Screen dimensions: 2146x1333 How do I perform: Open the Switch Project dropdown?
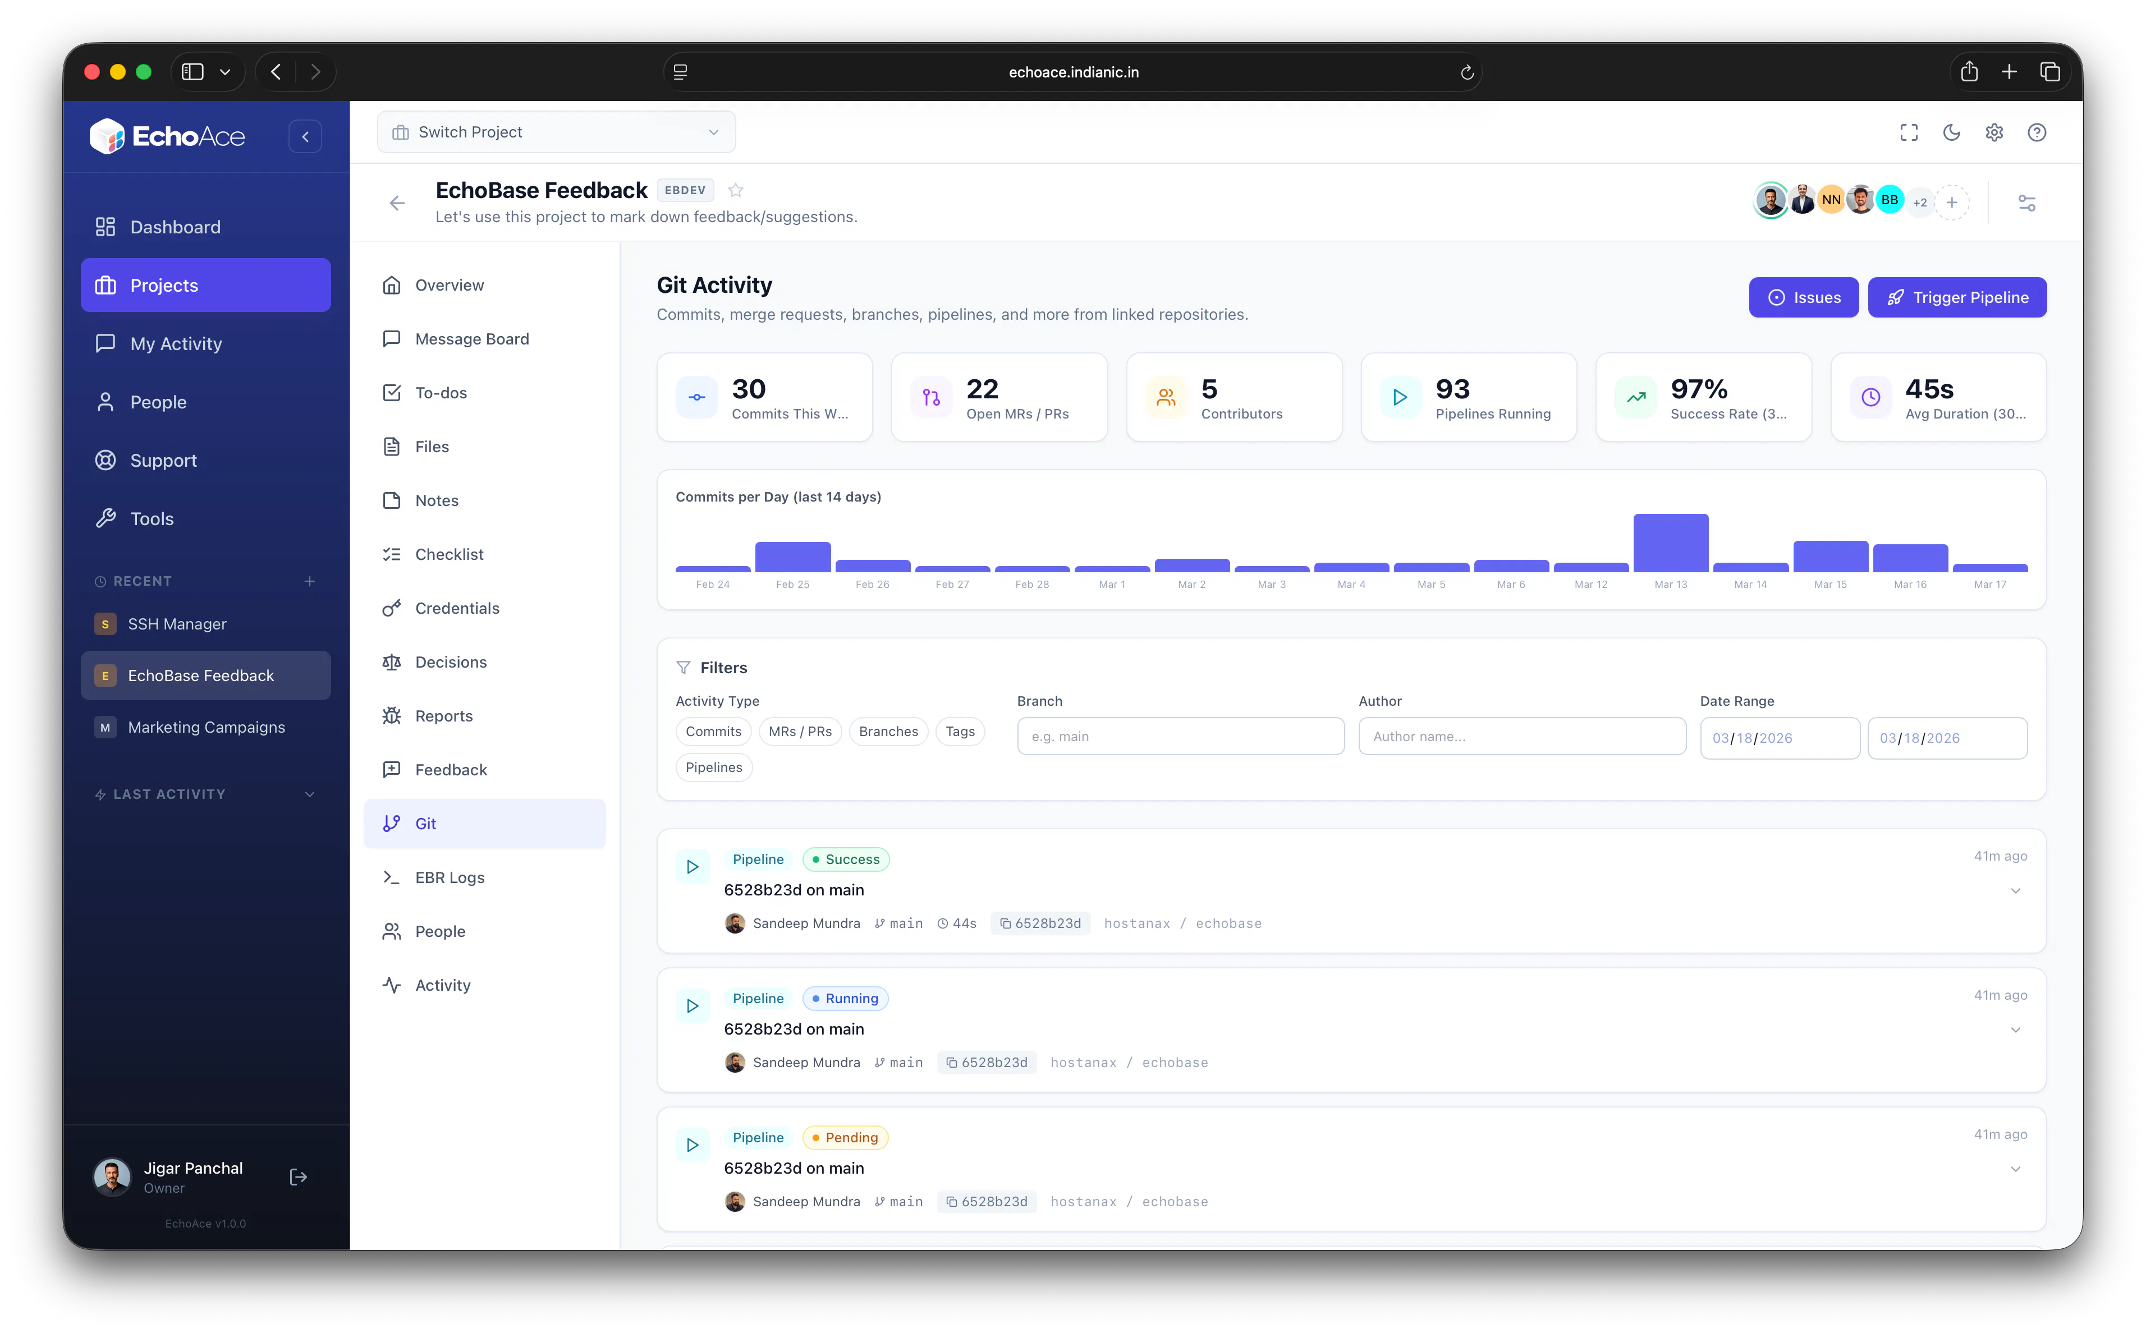[x=556, y=132]
